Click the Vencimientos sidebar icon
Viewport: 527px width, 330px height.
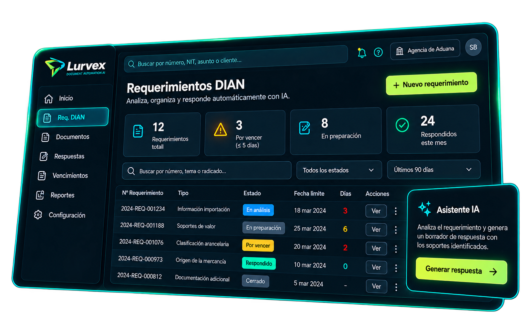(x=42, y=176)
